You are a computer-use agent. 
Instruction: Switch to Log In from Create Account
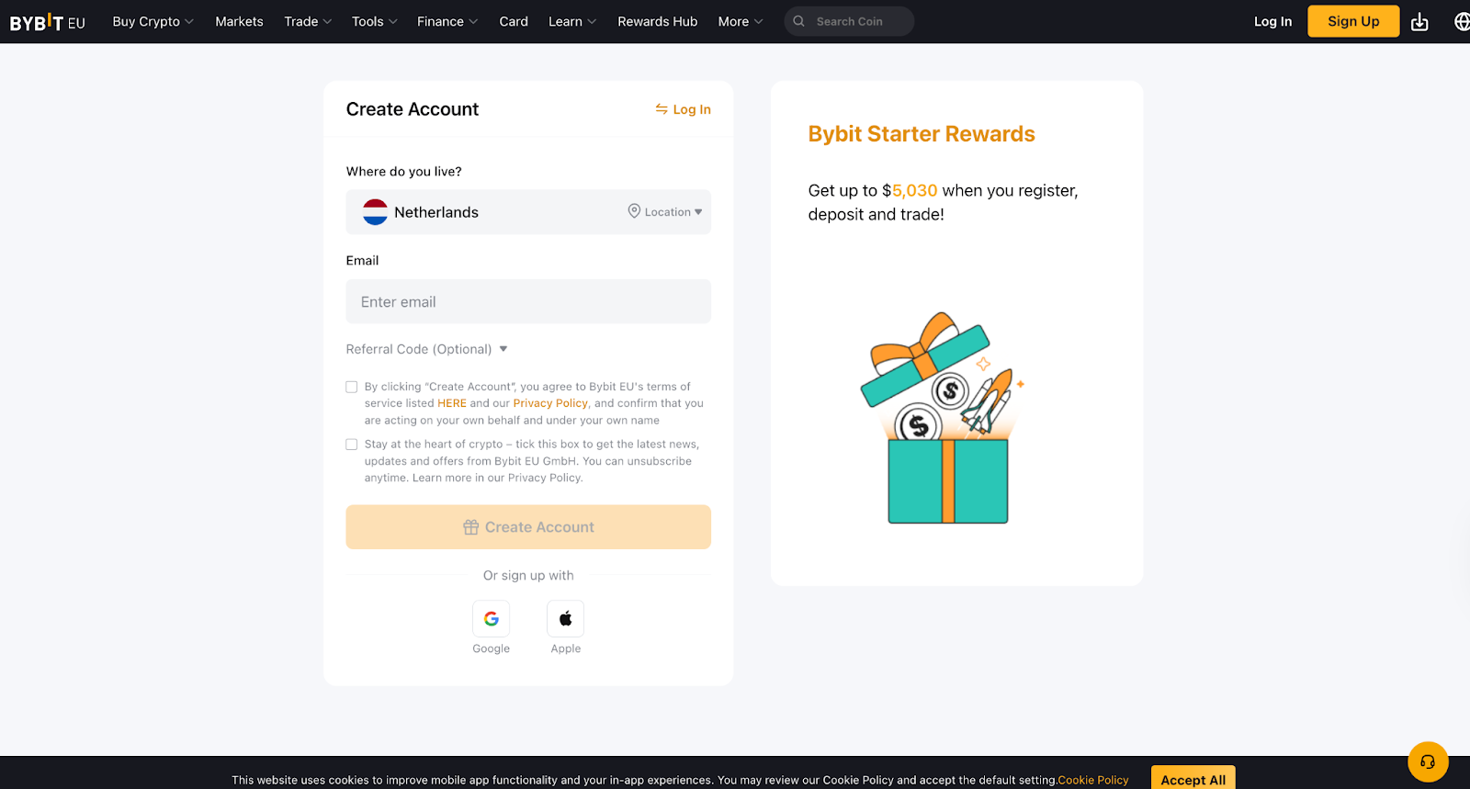(x=683, y=109)
